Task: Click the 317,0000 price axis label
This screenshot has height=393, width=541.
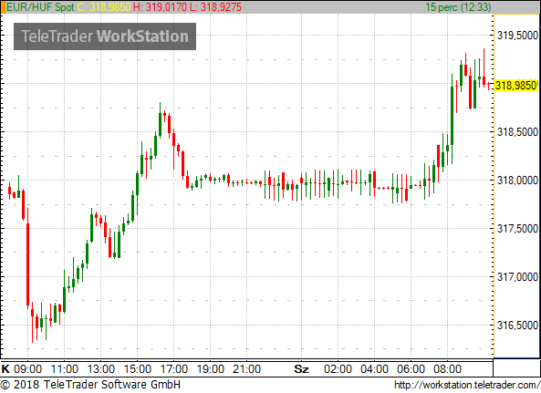Action: tap(517, 277)
